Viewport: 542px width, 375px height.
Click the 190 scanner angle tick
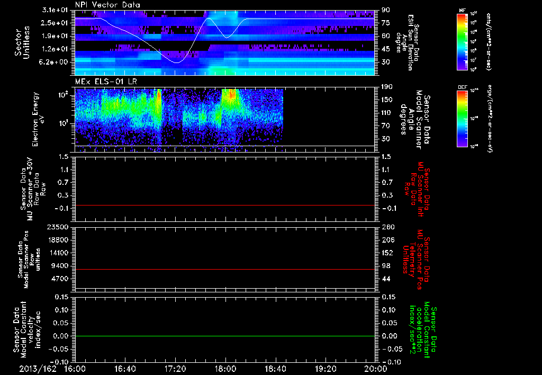(x=387, y=87)
